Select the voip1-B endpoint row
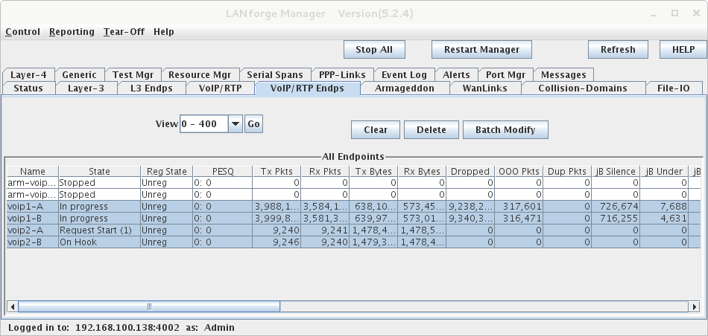The height and width of the screenshot is (336, 708). coord(353,219)
